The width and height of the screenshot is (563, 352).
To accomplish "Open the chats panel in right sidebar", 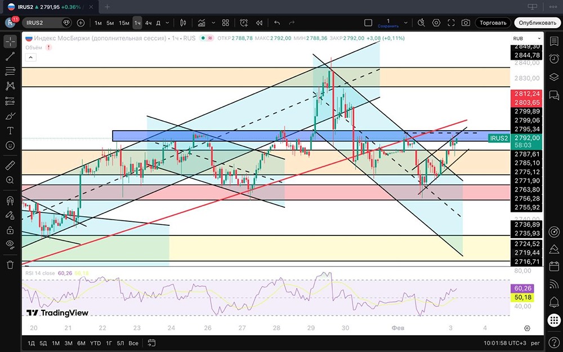I will pyautogui.click(x=553, y=95).
